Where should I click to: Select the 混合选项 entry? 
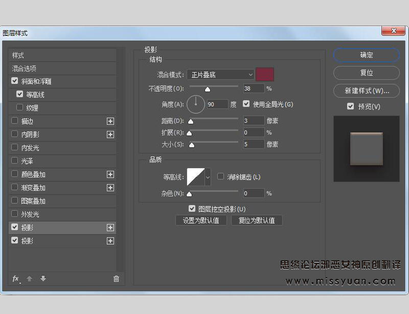coord(25,68)
